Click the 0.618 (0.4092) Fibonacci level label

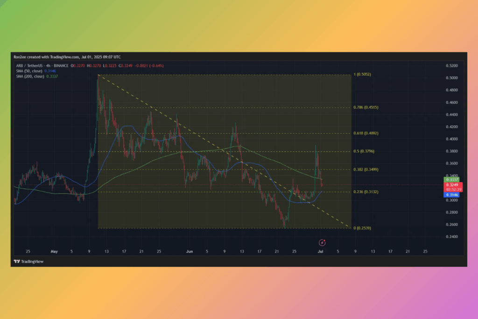(365, 134)
